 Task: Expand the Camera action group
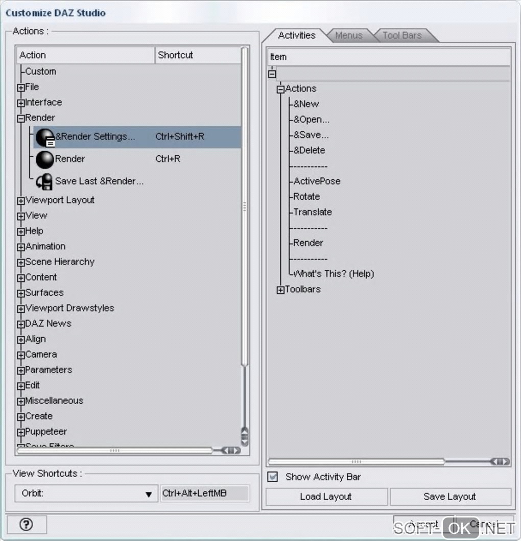(x=21, y=355)
